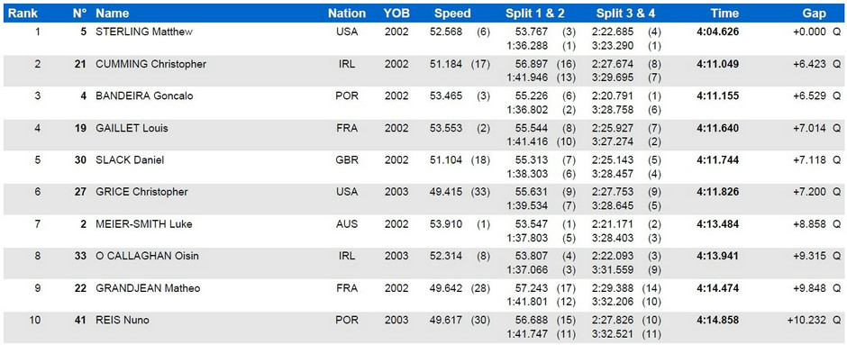This screenshot has height=345, width=847.
Task: Click SLACK Daniel's name
Action: (130, 159)
